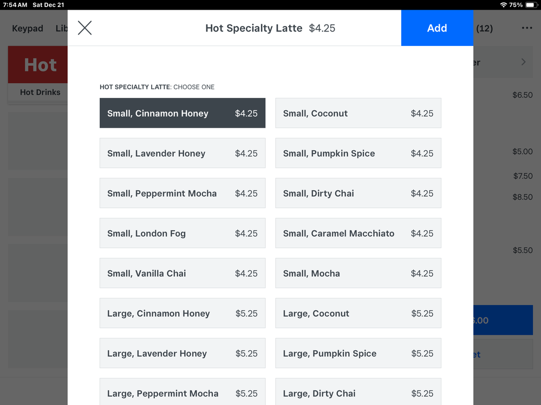Select Large, Cinnamon Honey for $5.25
541x405 pixels.
click(x=182, y=313)
